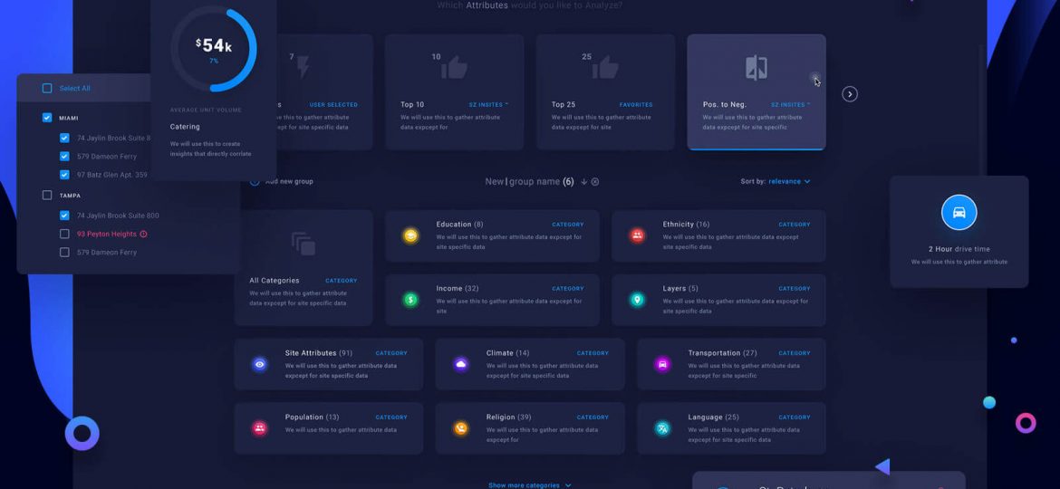Open the Sort by relevance dropdown
This screenshot has width=1060, height=489.
coord(788,182)
